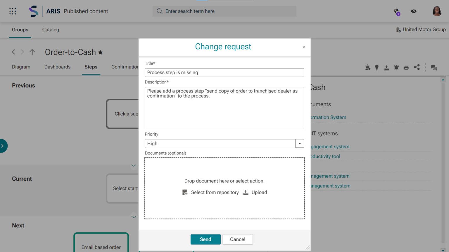Close the Change request dialog
449x252 pixels.
click(304, 47)
